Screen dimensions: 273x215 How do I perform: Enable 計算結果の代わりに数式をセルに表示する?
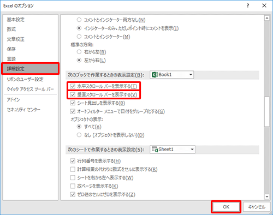(x=73, y=169)
